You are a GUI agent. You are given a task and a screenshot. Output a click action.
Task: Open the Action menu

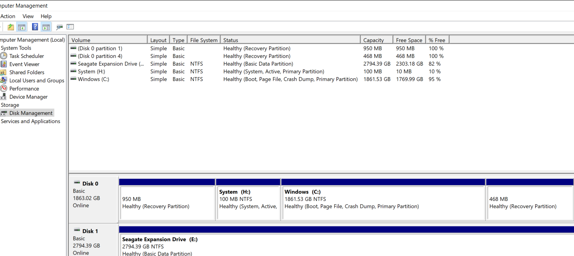click(8, 16)
